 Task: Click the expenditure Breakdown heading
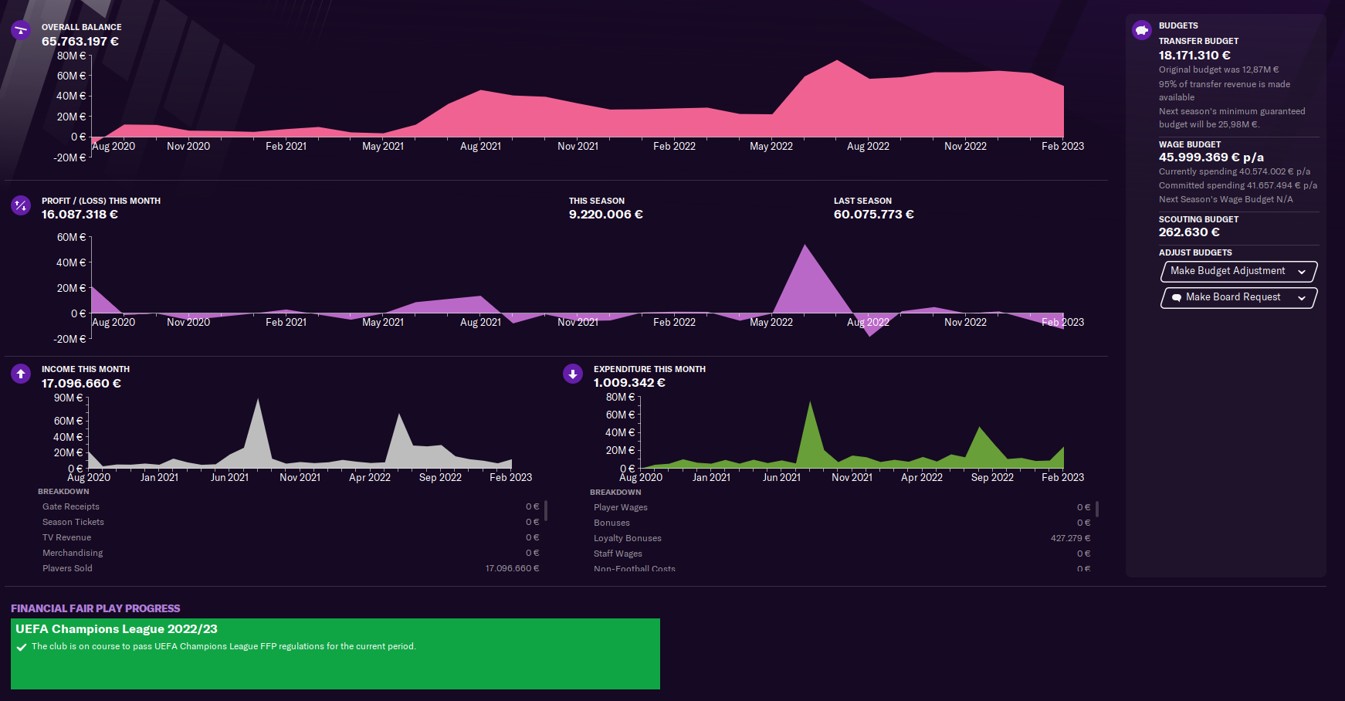tap(615, 493)
